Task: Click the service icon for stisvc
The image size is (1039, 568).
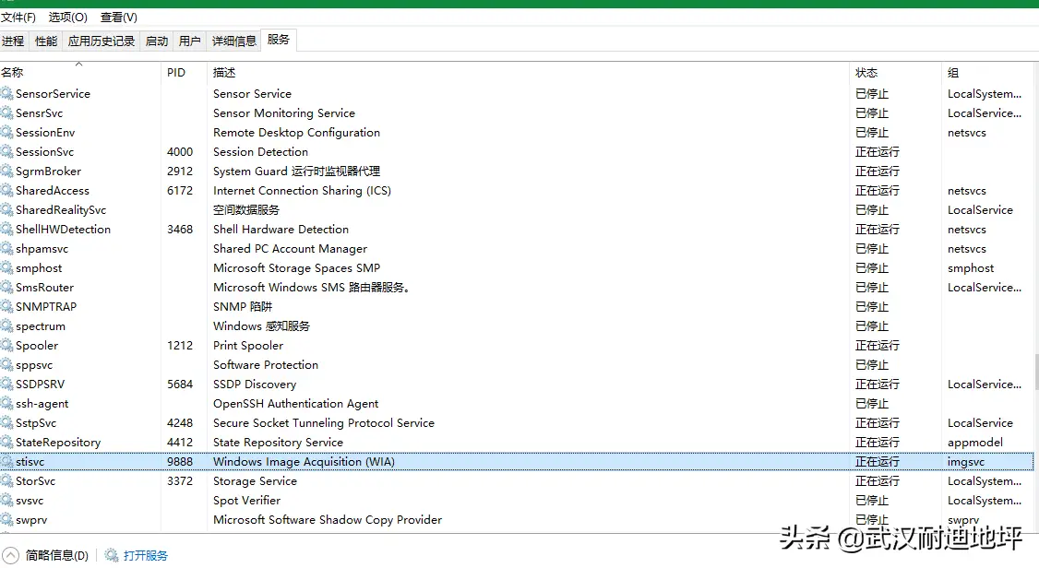Action: tap(7, 462)
